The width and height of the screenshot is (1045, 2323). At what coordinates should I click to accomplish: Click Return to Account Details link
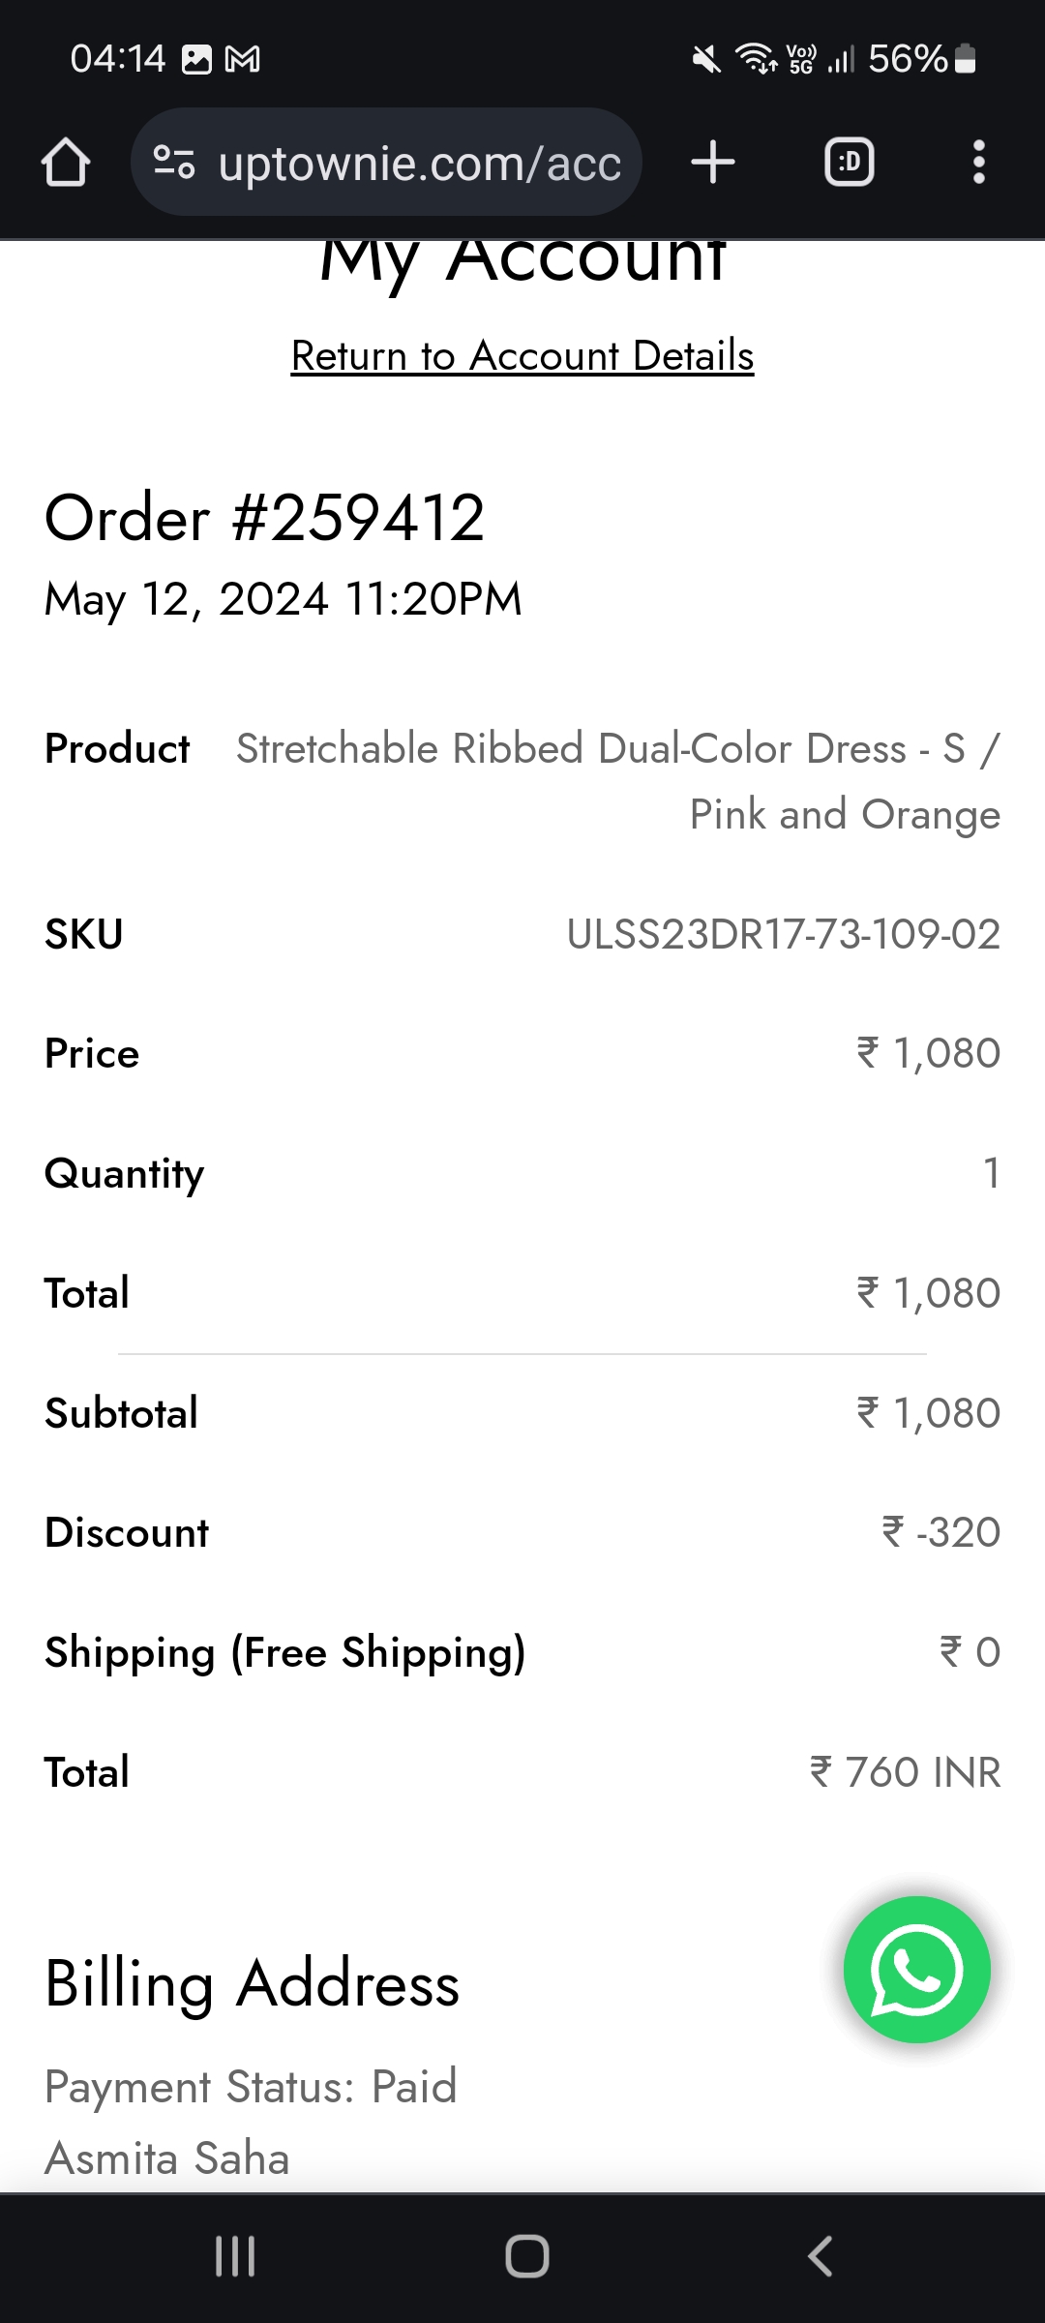[x=522, y=356]
